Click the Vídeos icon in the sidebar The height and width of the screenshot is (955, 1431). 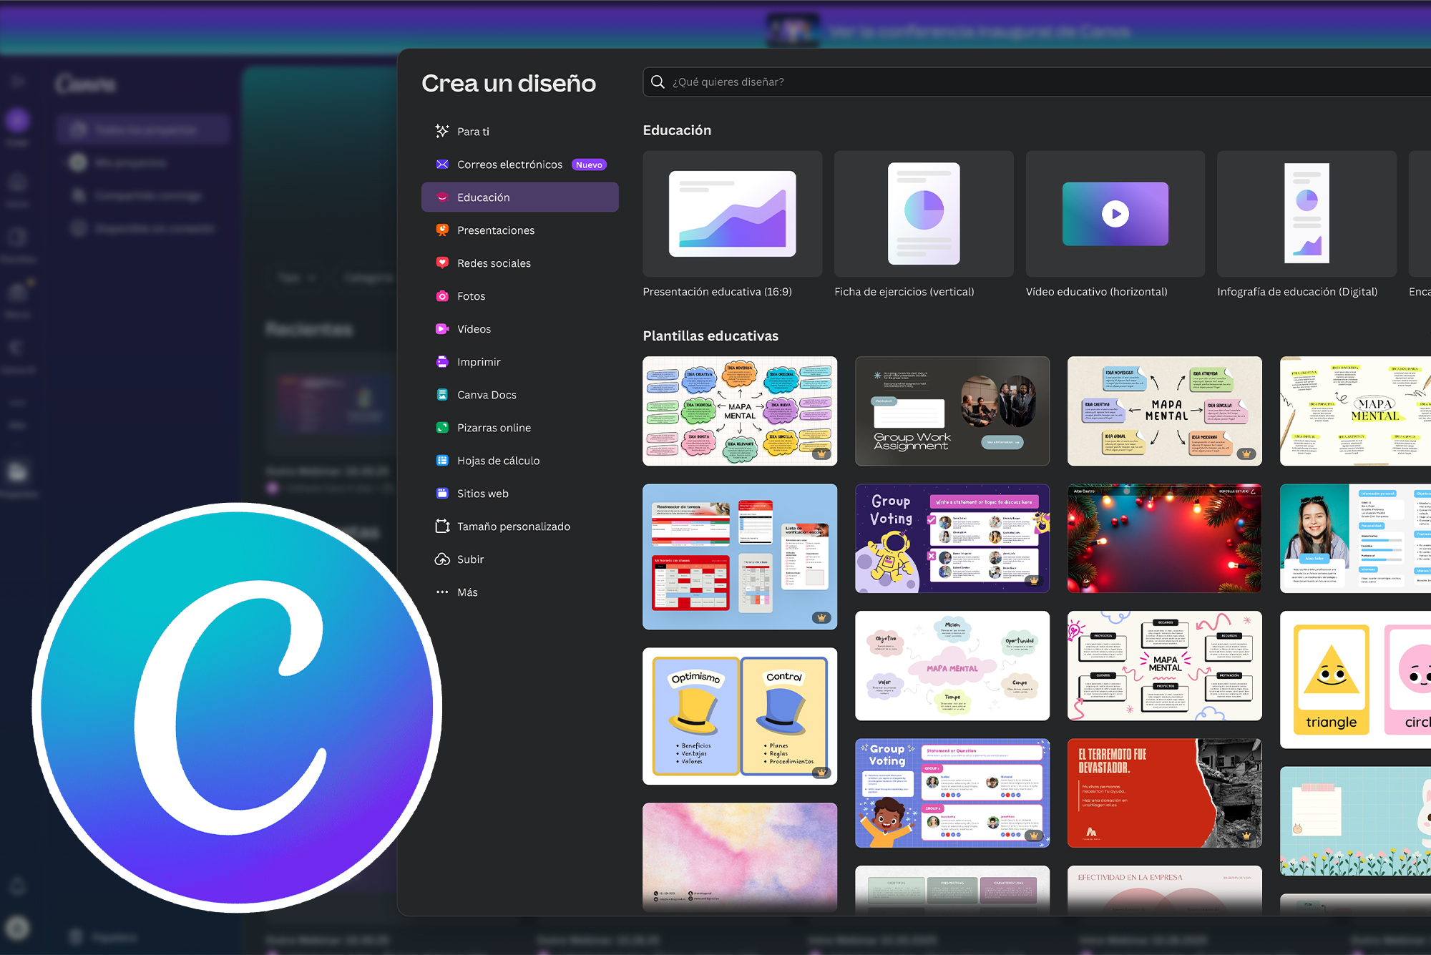[x=442, y=329]
